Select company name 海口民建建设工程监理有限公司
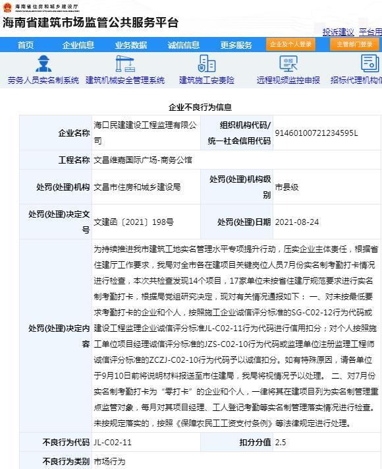Viewport: 382px width, 469px height. click(146, 133)
